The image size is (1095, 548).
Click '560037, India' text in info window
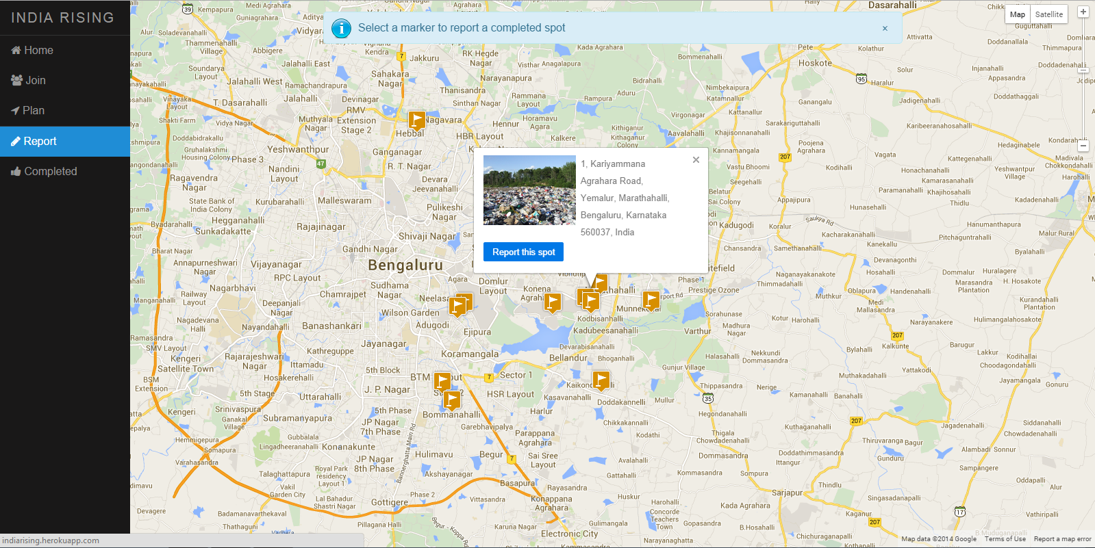click(x=607, y=233)
